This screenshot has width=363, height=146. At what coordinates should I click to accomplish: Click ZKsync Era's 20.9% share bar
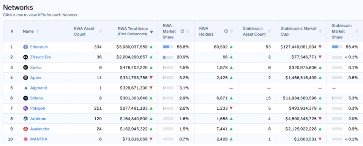click(x=168, y=57)
